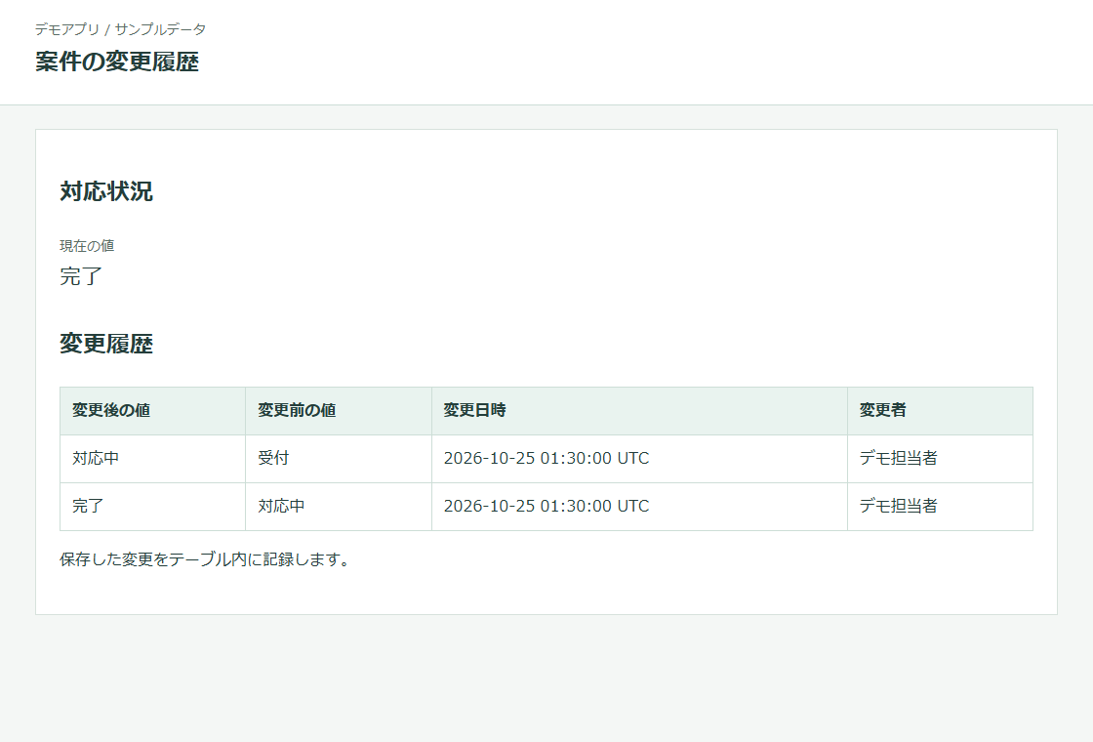Click the note 保存した変更をテーブル内に記録します。

click(x=205, y=559)
